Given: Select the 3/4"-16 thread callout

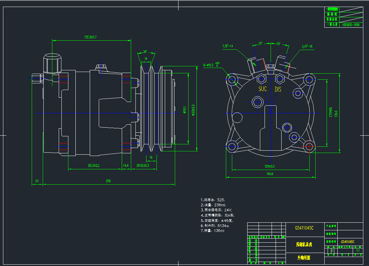Looking at the screenshot, I should point(307,46).
